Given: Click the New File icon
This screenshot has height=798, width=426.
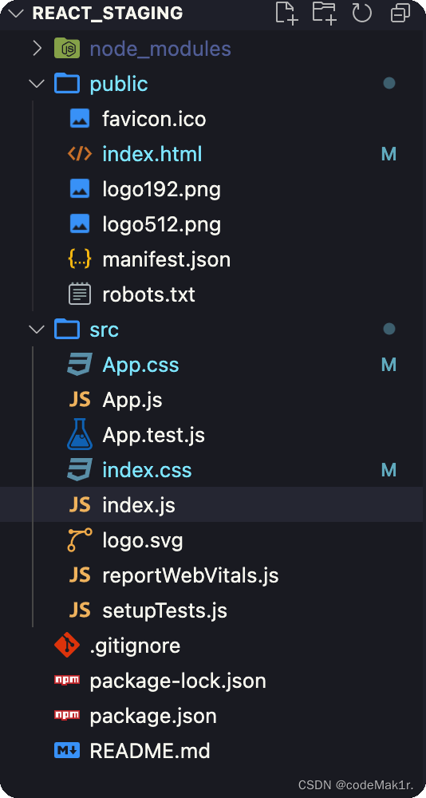Looking at the screenshot, I should [286, 13].
